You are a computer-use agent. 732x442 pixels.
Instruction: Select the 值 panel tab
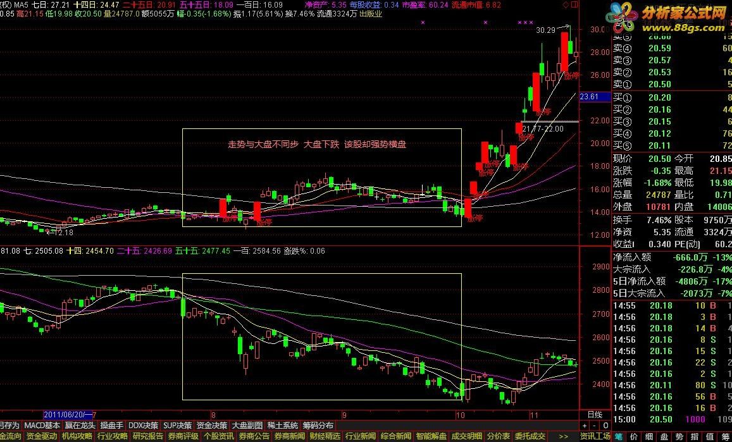click(710, 437)
